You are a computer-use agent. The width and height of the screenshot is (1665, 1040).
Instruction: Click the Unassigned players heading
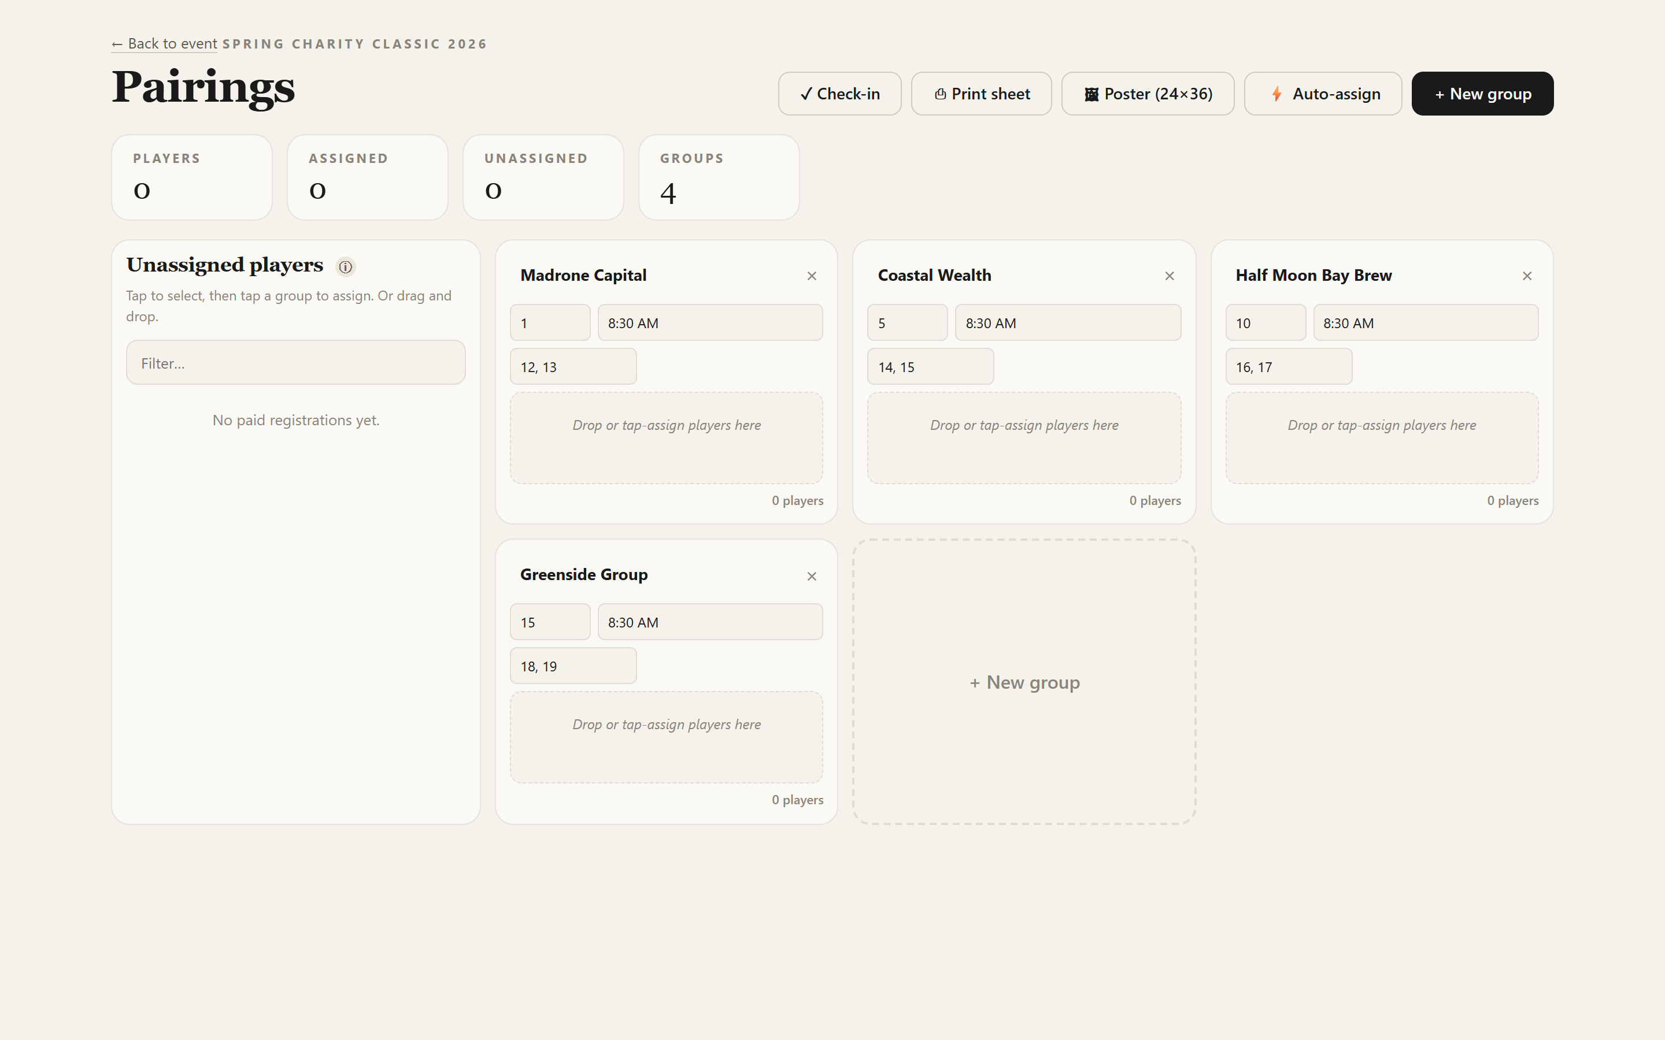(x=225, y=265)
